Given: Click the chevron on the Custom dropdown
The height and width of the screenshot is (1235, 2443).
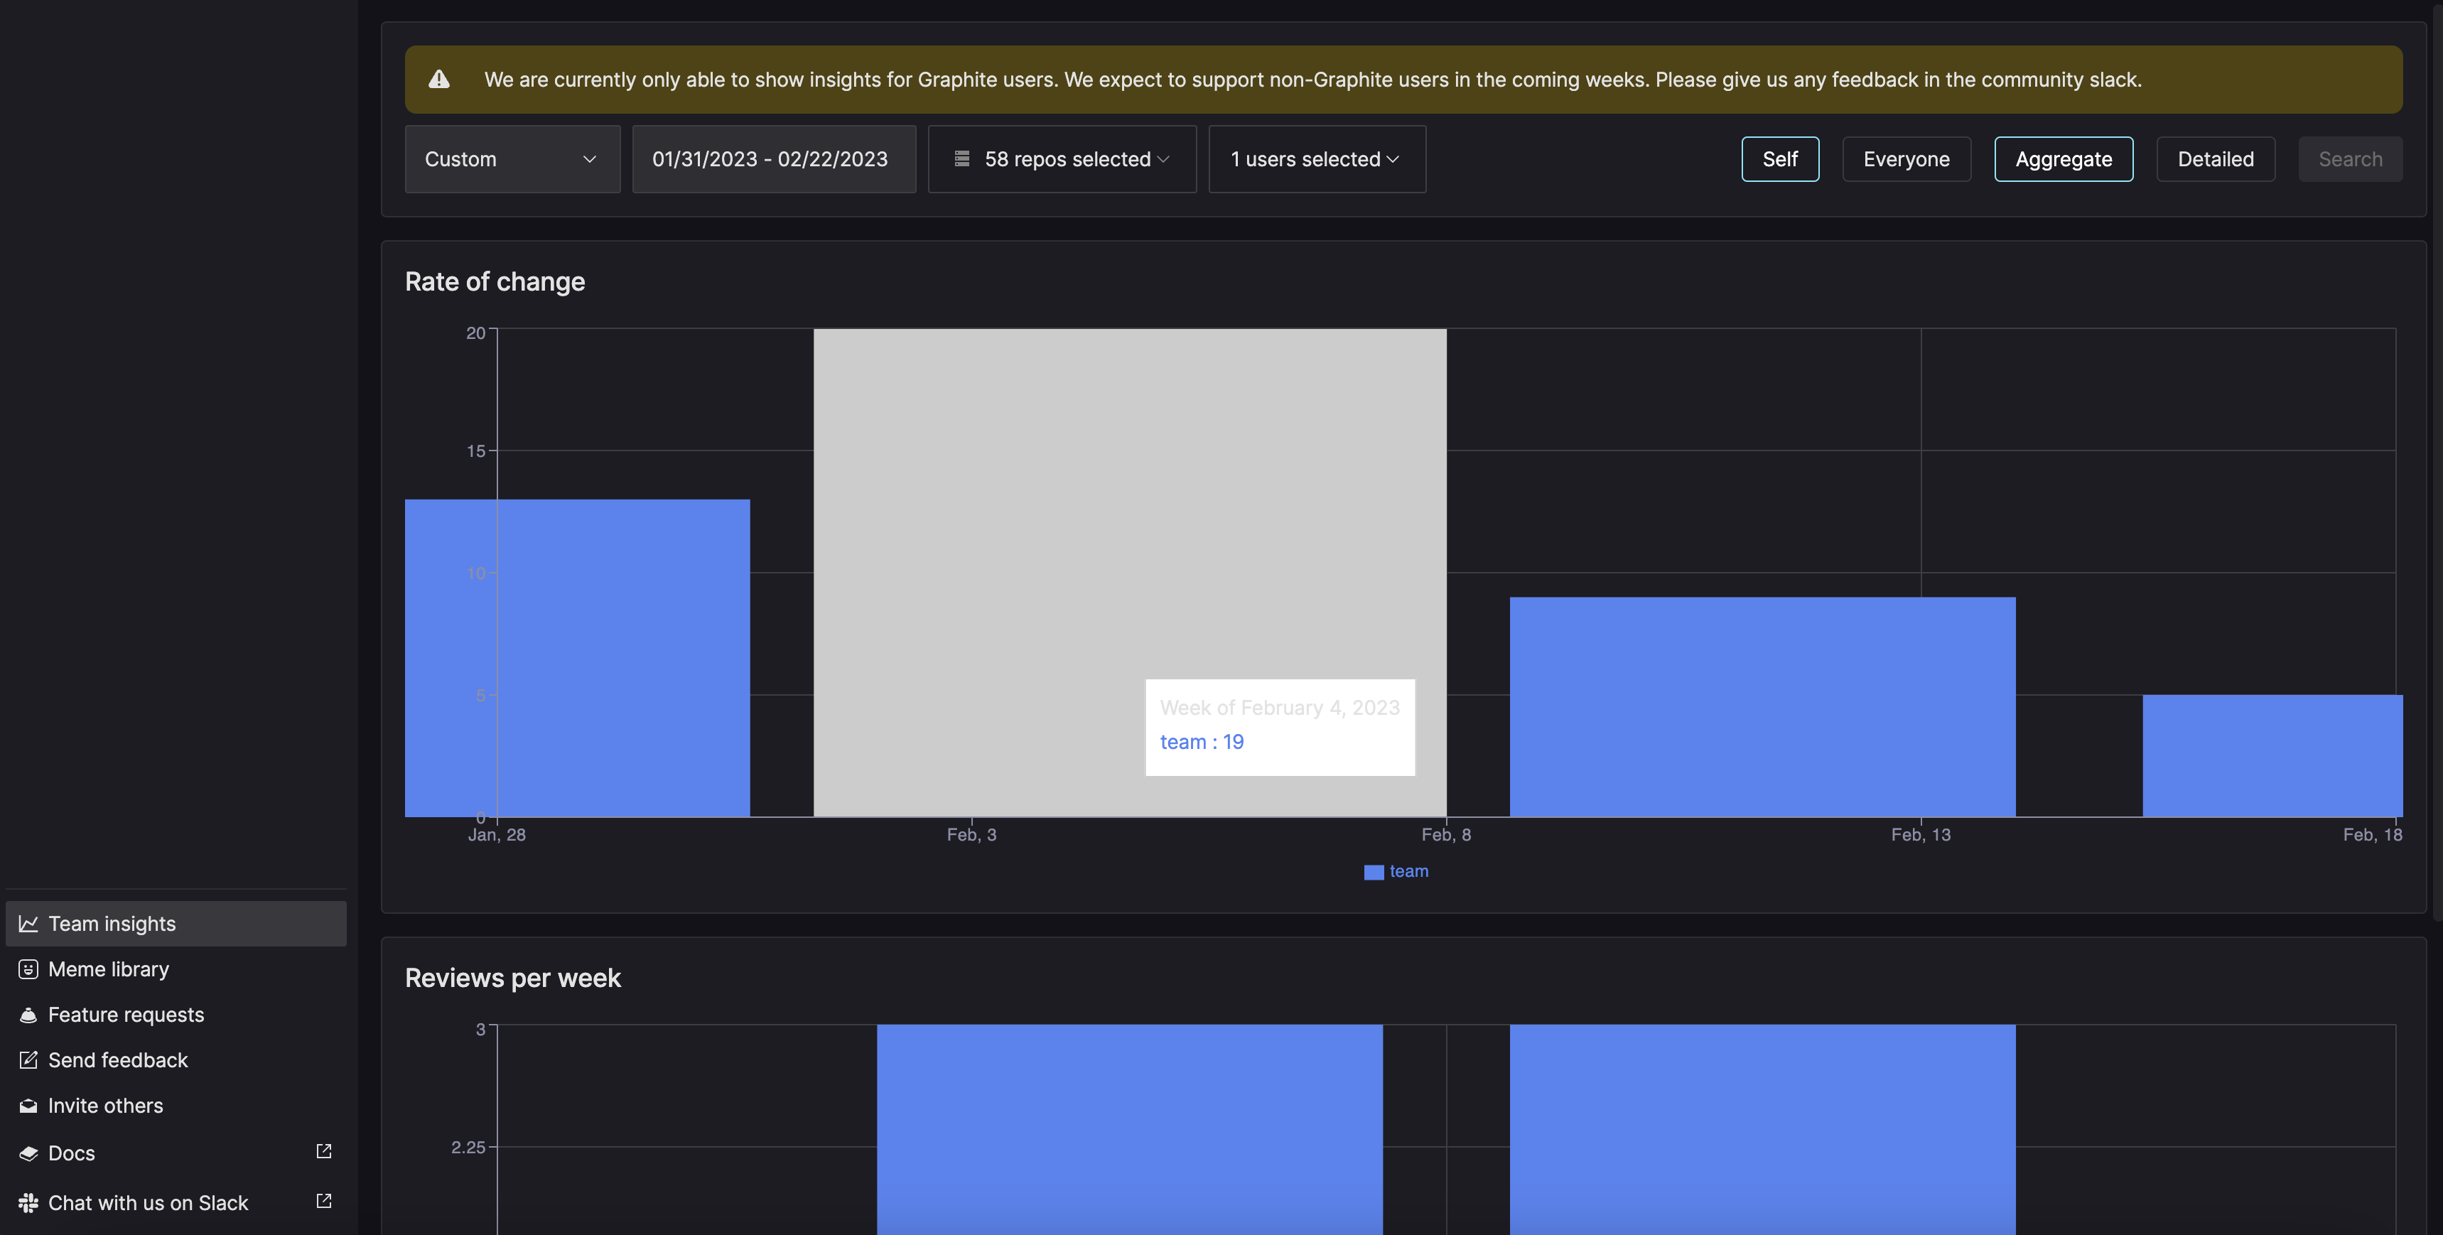Looking at the screenshot, I should 589,158.
